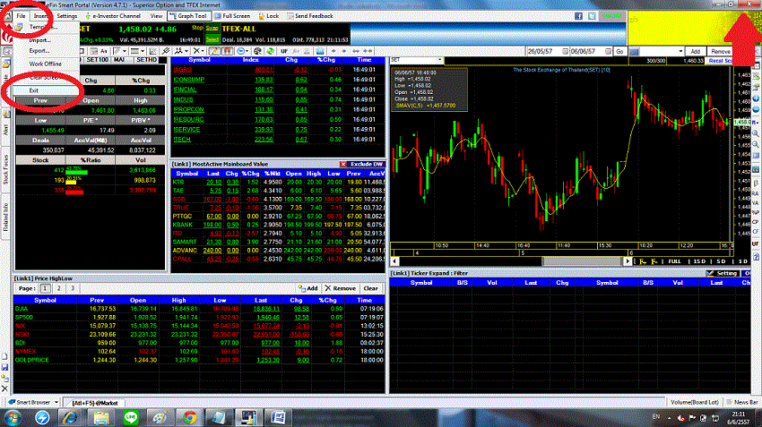Select the DJIA row symbol
This screenshot has width=762, height=427.
pyautogui.click(x=22, y=309)
